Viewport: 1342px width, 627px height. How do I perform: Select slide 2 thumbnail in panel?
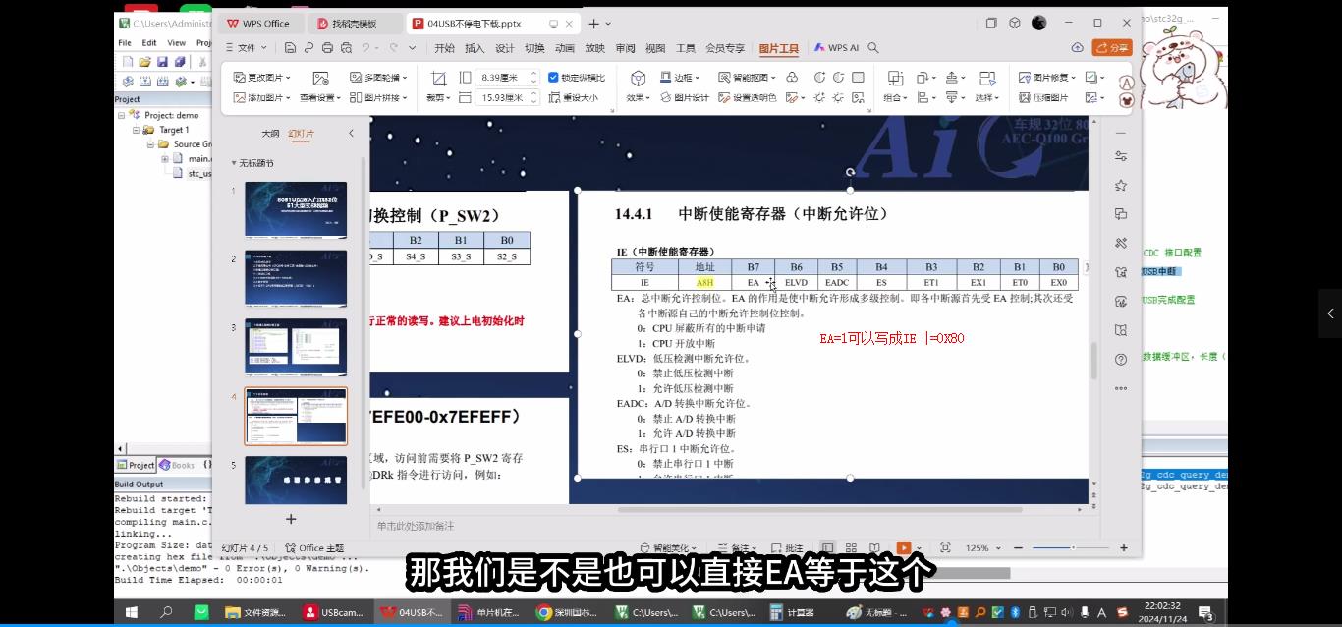pyautogui.click(x=296, y=278)
